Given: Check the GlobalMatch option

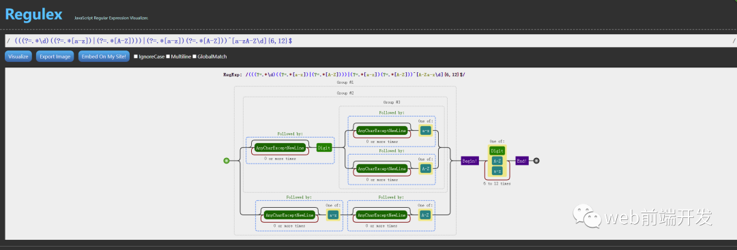Looking at the screenshot, I should (x=194, y=57).
